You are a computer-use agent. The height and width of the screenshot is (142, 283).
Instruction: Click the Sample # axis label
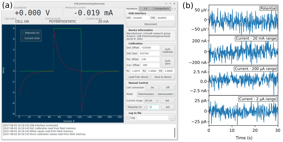click(x=69, y=121)
